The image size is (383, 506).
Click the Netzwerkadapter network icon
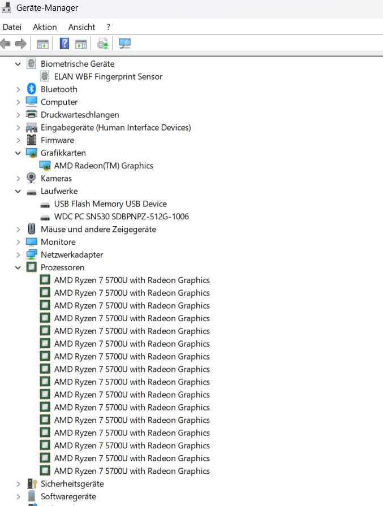[x=31, y=254]
